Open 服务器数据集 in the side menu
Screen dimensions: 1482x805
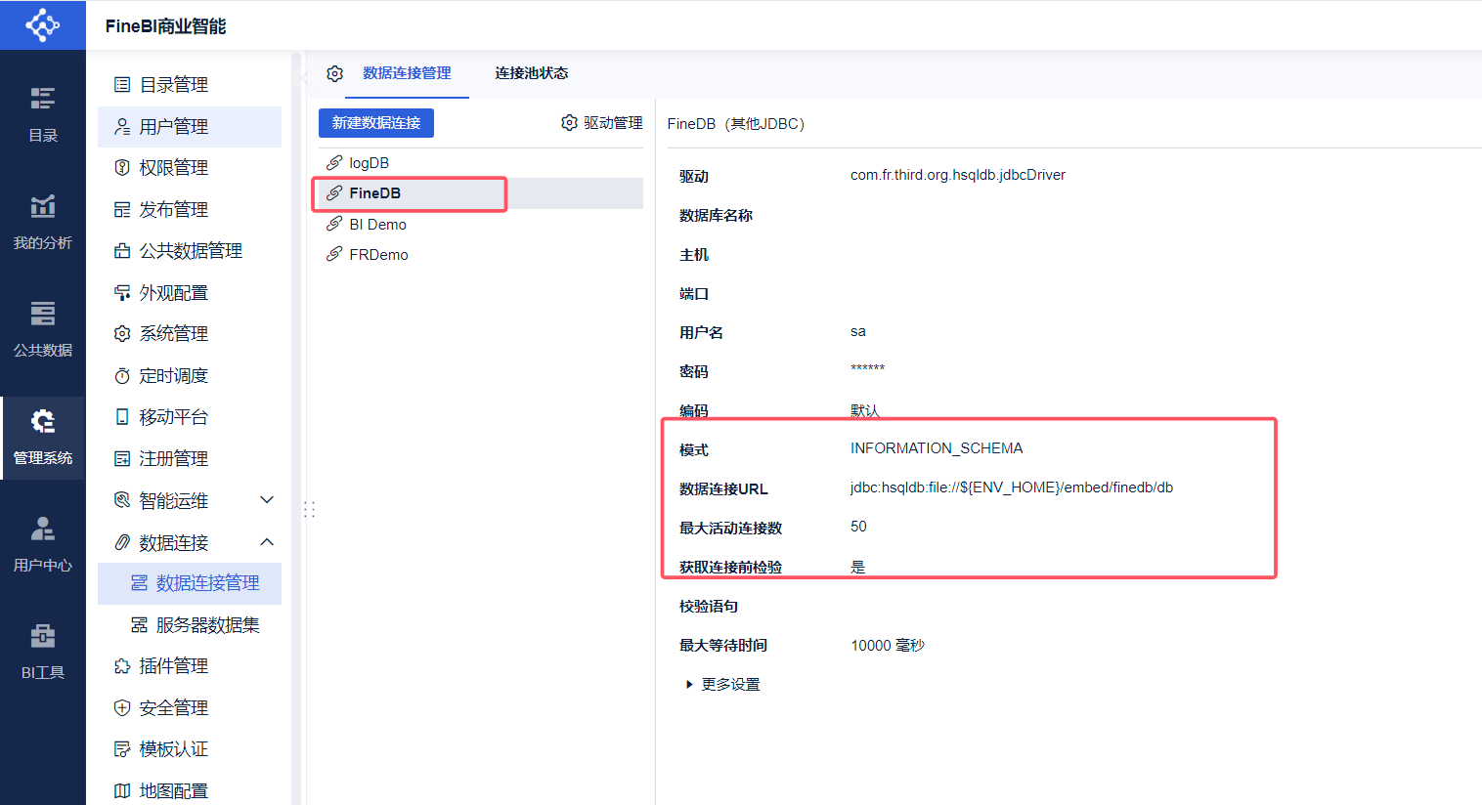[190, 625]
